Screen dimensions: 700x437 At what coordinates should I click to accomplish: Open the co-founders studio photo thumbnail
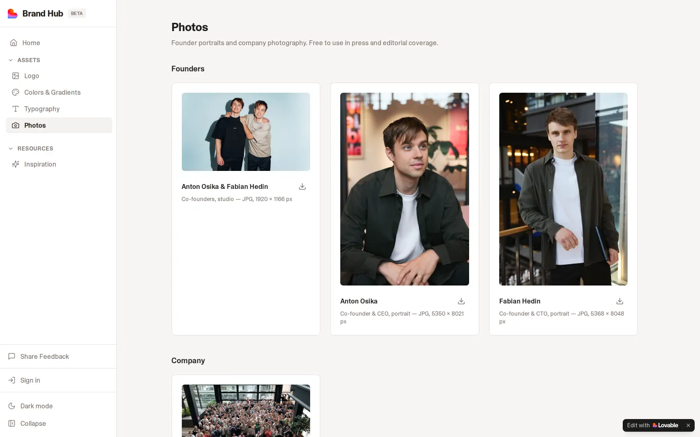pyautogui.click(x=246, y=132)
